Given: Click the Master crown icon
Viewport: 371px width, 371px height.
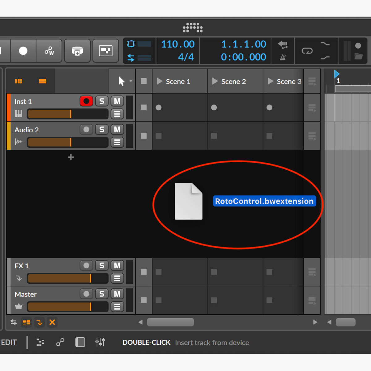Looking at the screenshot, I should tap(19, 306).
